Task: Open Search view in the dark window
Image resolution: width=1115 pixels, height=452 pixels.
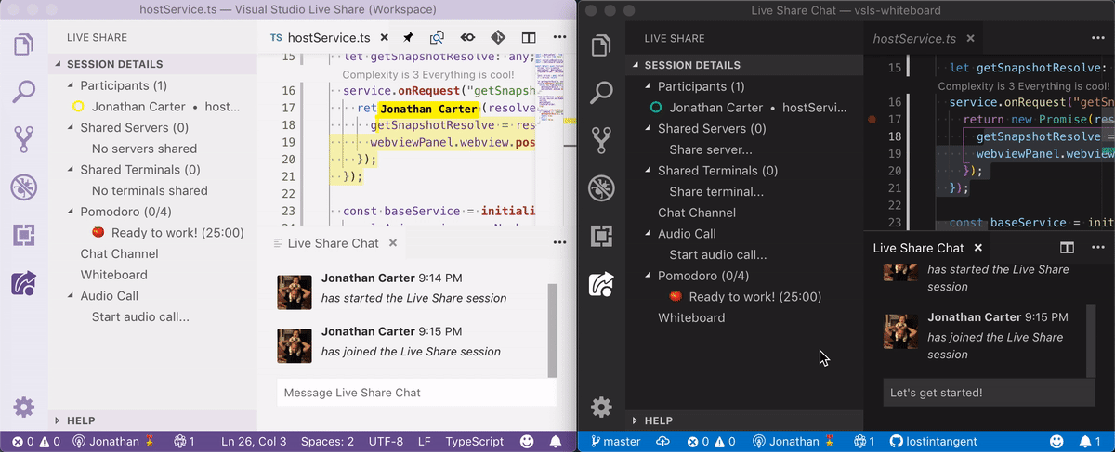Action: [602, 92]
